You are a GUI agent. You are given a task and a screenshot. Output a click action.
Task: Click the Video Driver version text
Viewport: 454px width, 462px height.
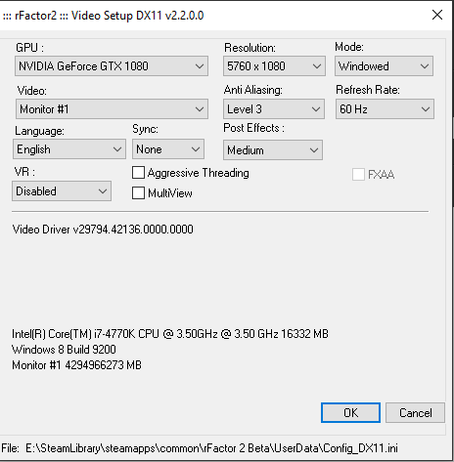(x=103, y=230)
